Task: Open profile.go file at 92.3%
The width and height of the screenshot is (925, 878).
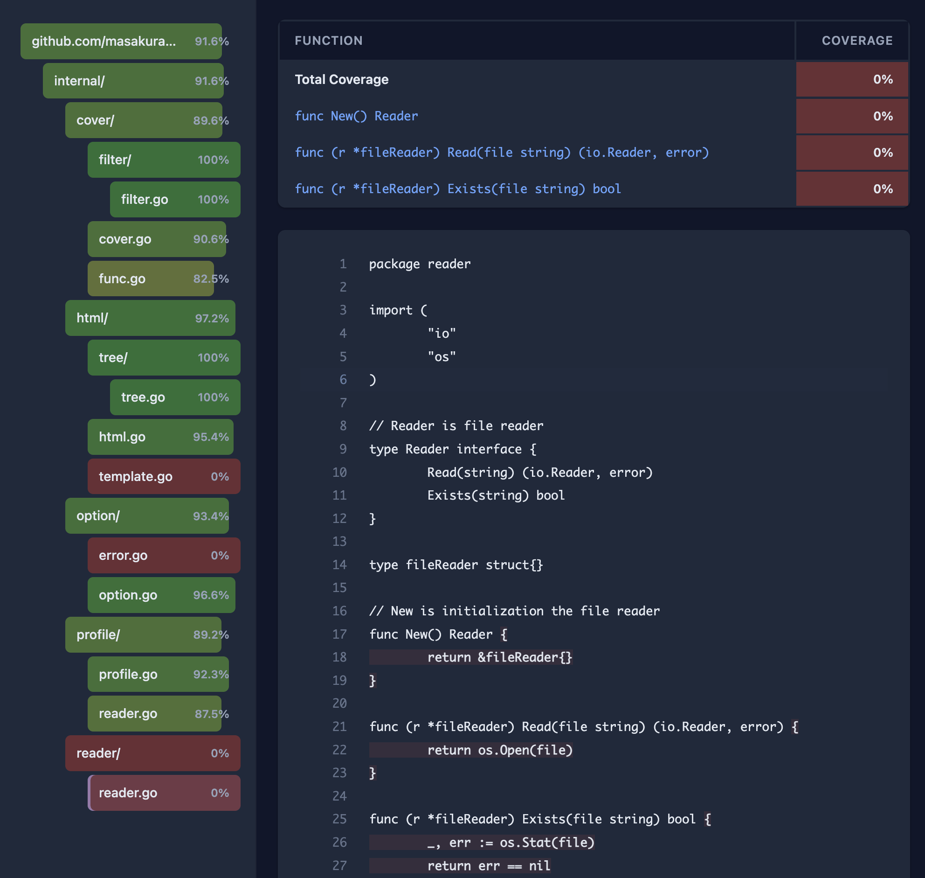Action: click(158, 674)
